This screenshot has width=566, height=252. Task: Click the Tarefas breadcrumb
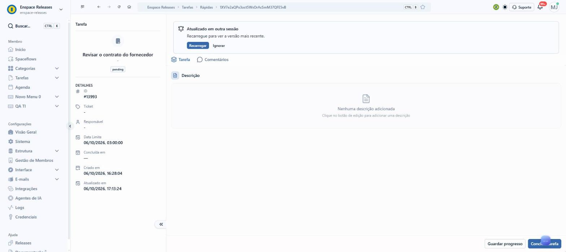(187, 7)
